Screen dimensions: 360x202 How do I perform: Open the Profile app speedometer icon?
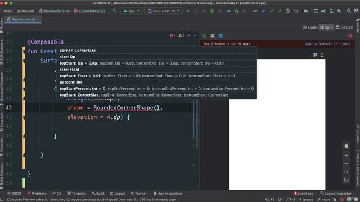[228, 11]
